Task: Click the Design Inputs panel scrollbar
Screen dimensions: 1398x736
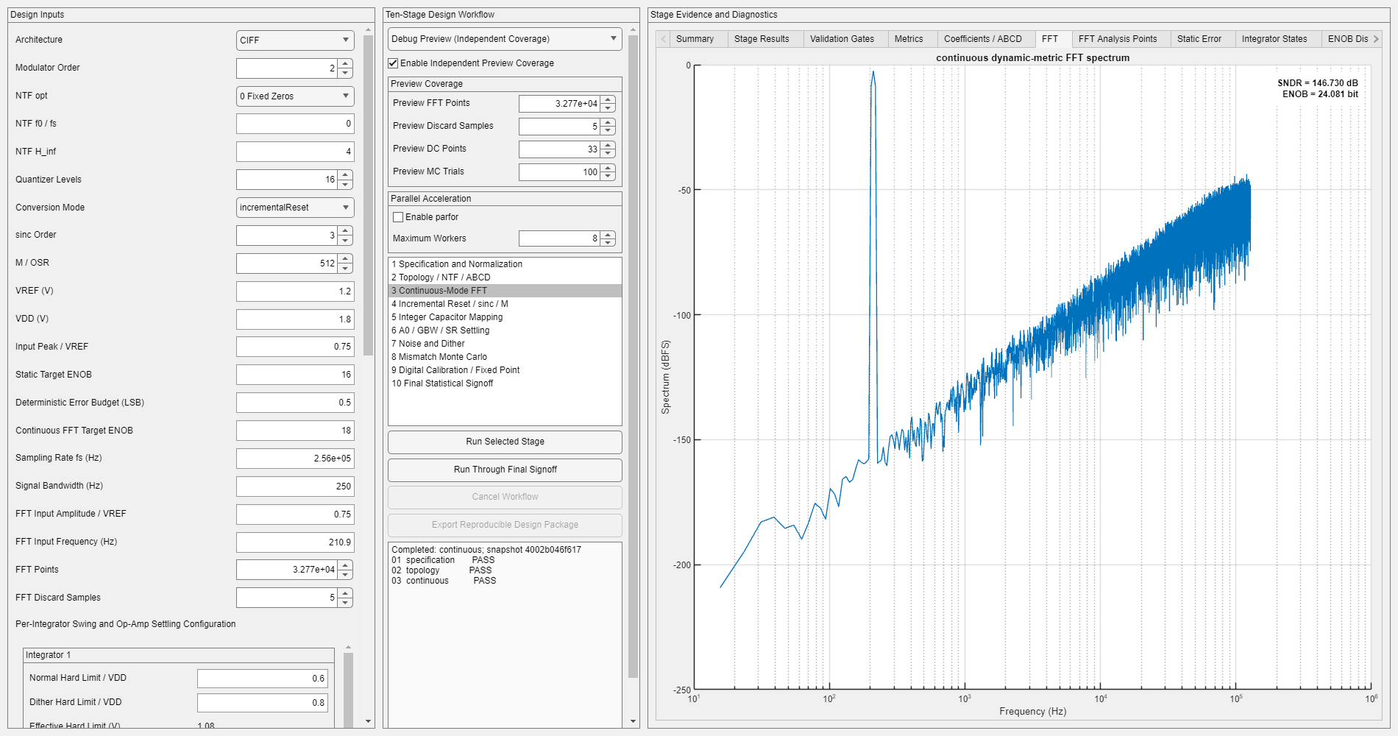Action: 369,195
